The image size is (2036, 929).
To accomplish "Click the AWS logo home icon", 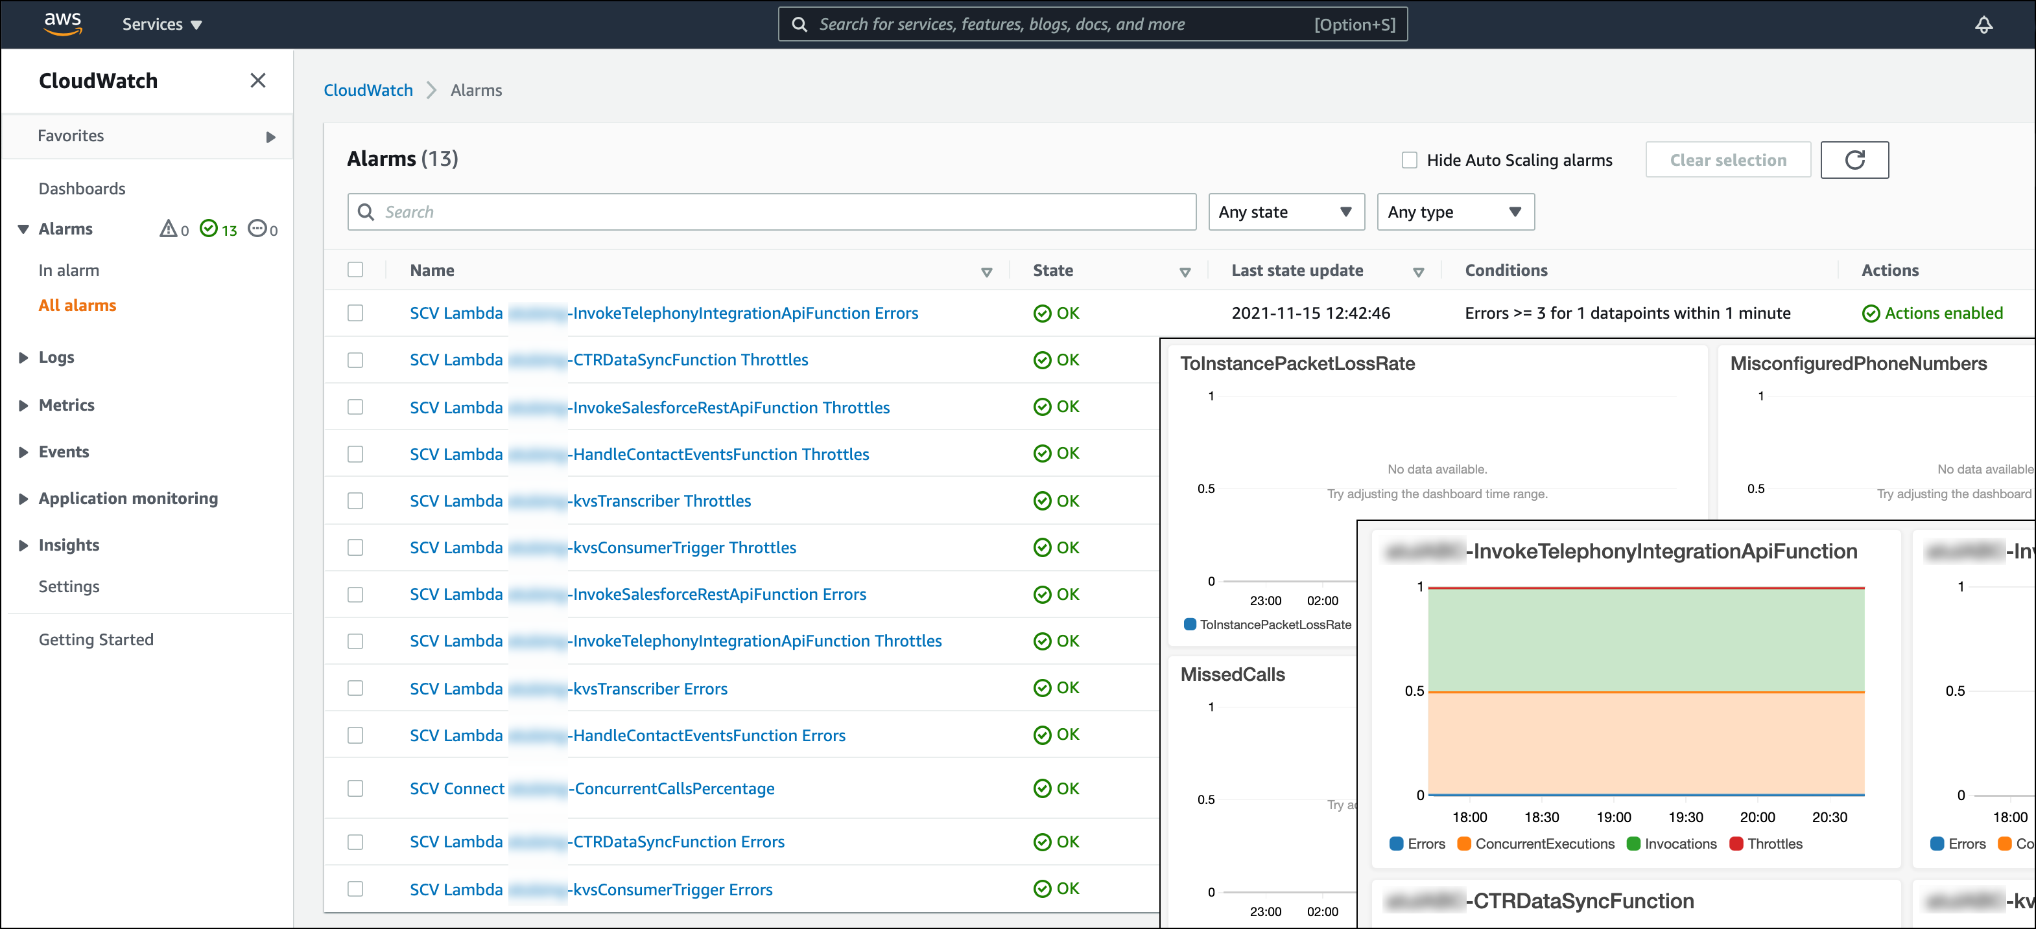I will tap(62, 23).
